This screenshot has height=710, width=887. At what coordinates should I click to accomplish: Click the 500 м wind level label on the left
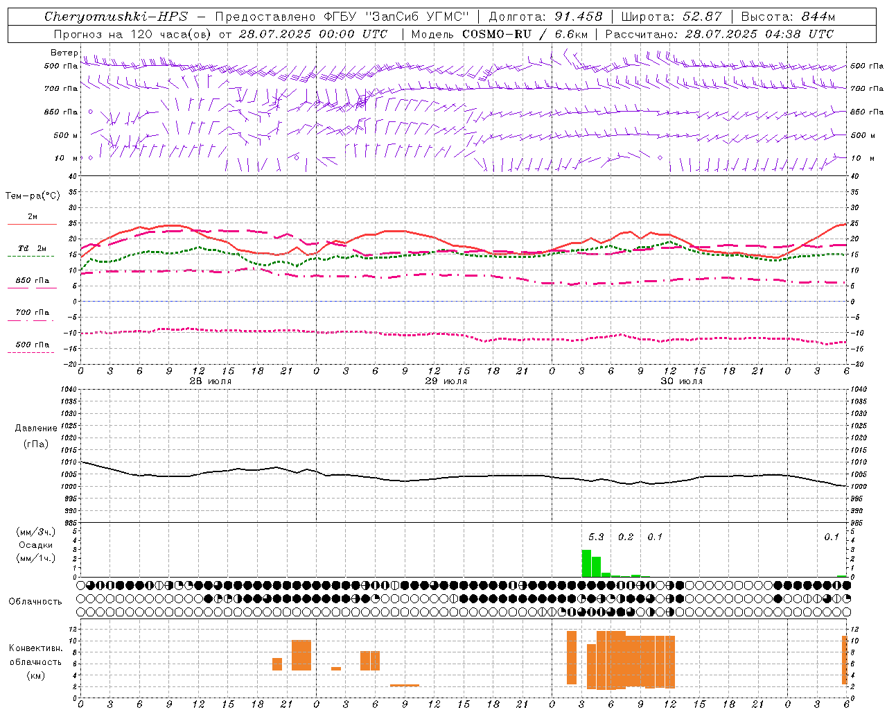[66, 135]
